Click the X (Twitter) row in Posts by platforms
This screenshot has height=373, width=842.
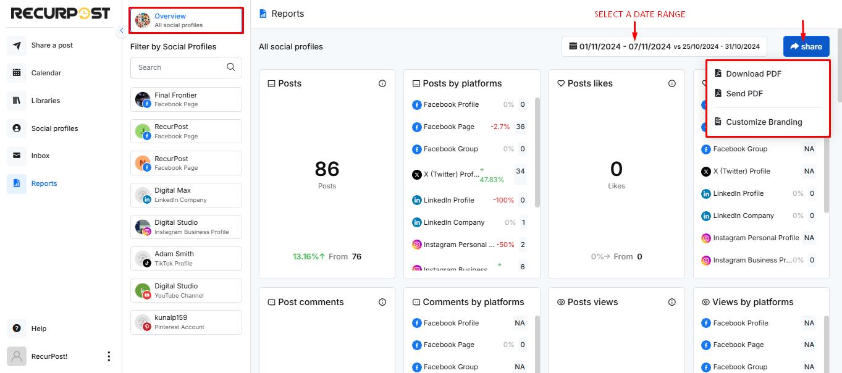pyautogui.click(x=469, y=175)
